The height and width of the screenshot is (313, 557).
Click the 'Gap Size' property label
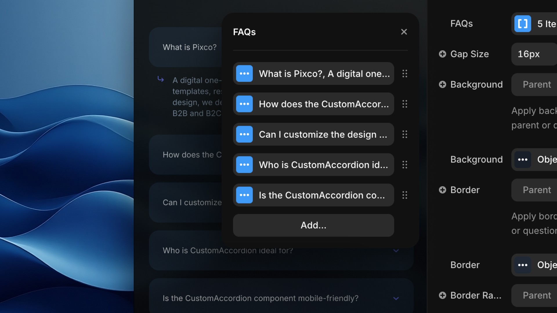coord(469,54)
